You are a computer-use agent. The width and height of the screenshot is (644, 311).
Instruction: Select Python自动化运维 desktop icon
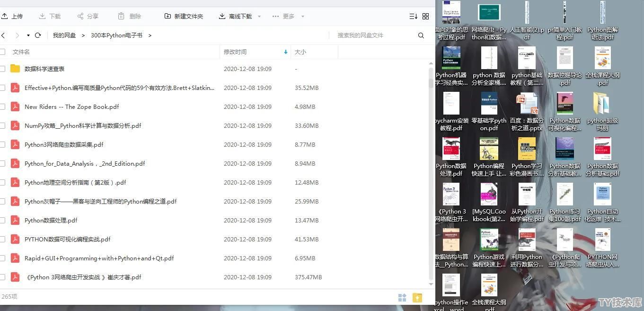tap(602, 202)
